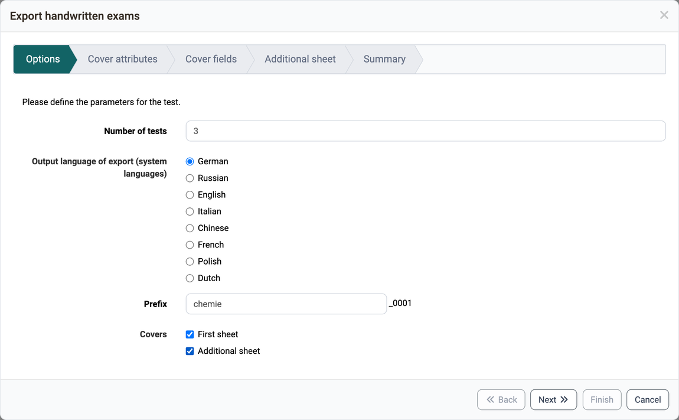The height and width of the screenshot is (420, 679).
Task: Open the Cover fields step
Action: tap(211, 59)
